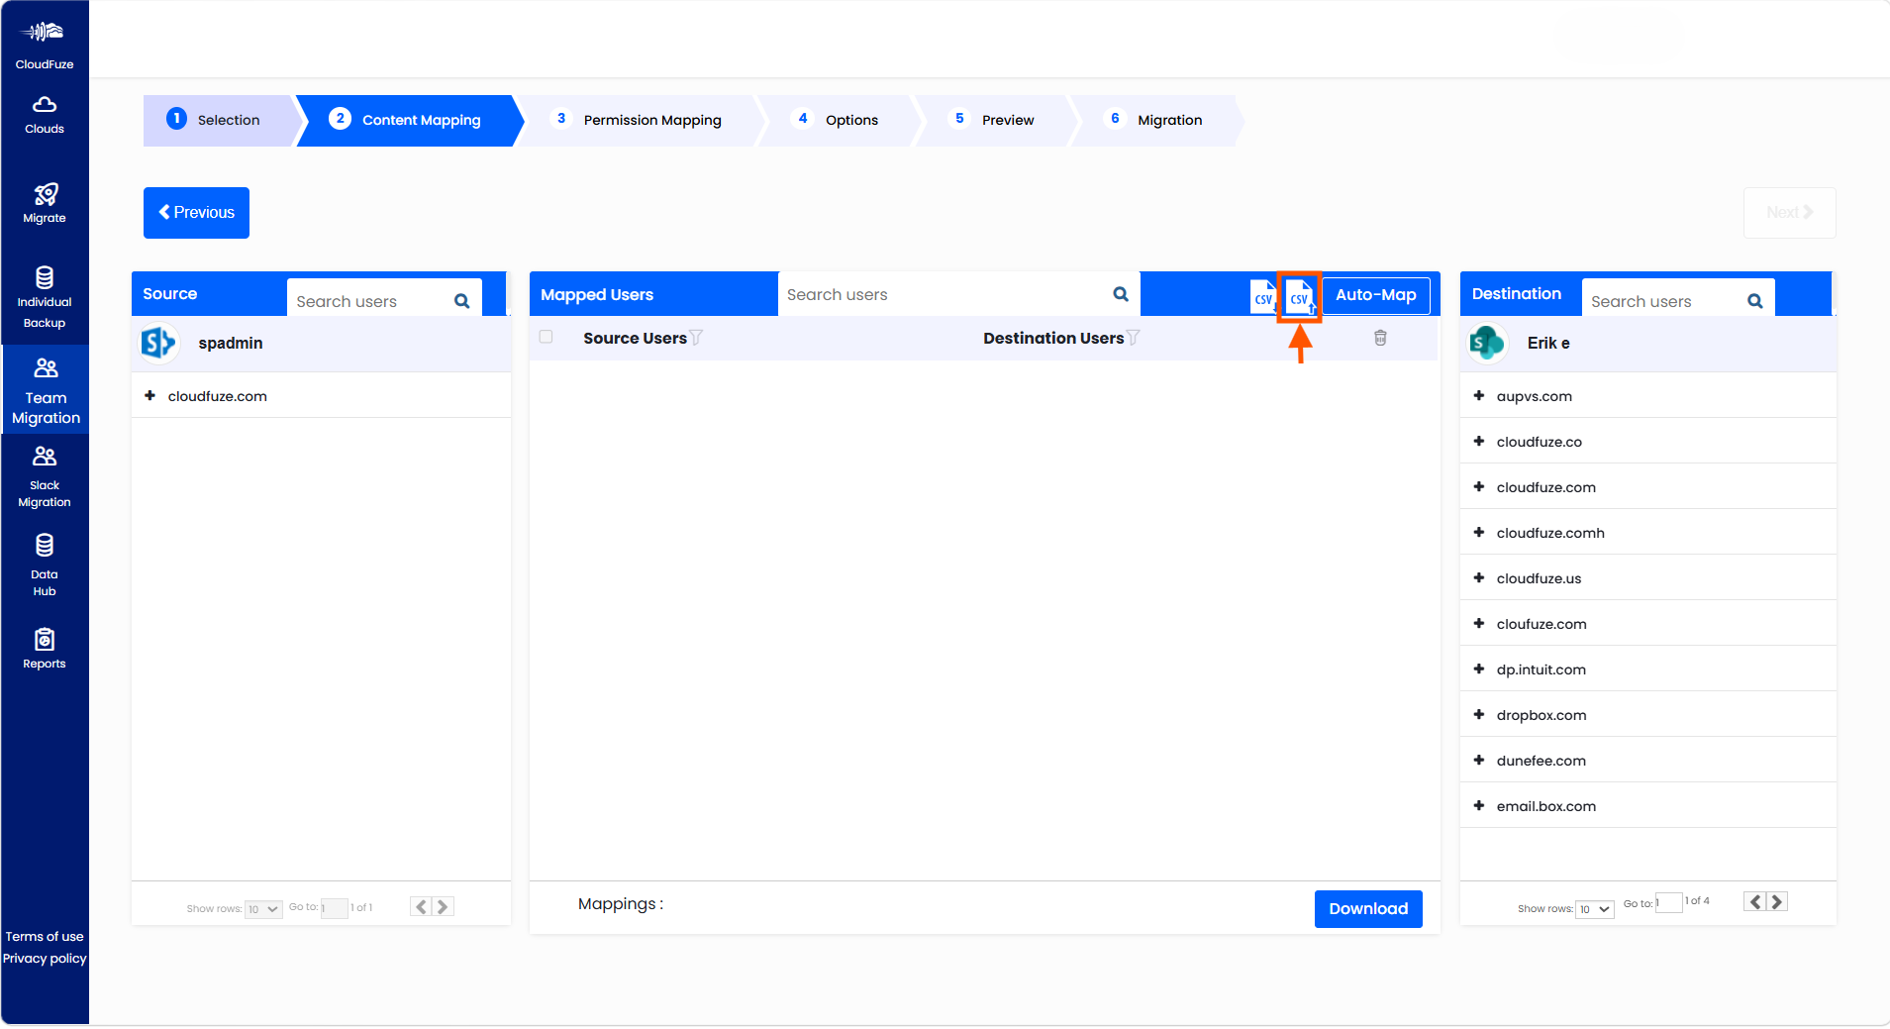1890x1029 pixels.
Task: Go to next page in Destination panel
Action: (1777, 901)
